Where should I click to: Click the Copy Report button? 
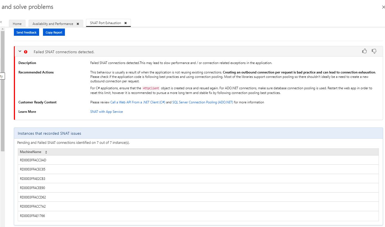tap(54, 32)
